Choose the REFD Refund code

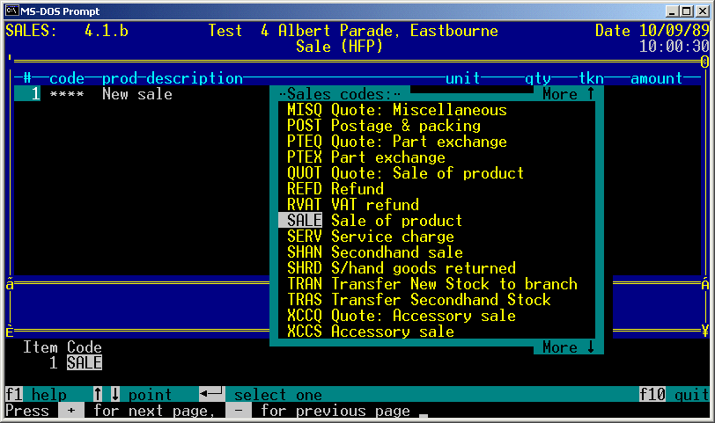tap(335, 189)
